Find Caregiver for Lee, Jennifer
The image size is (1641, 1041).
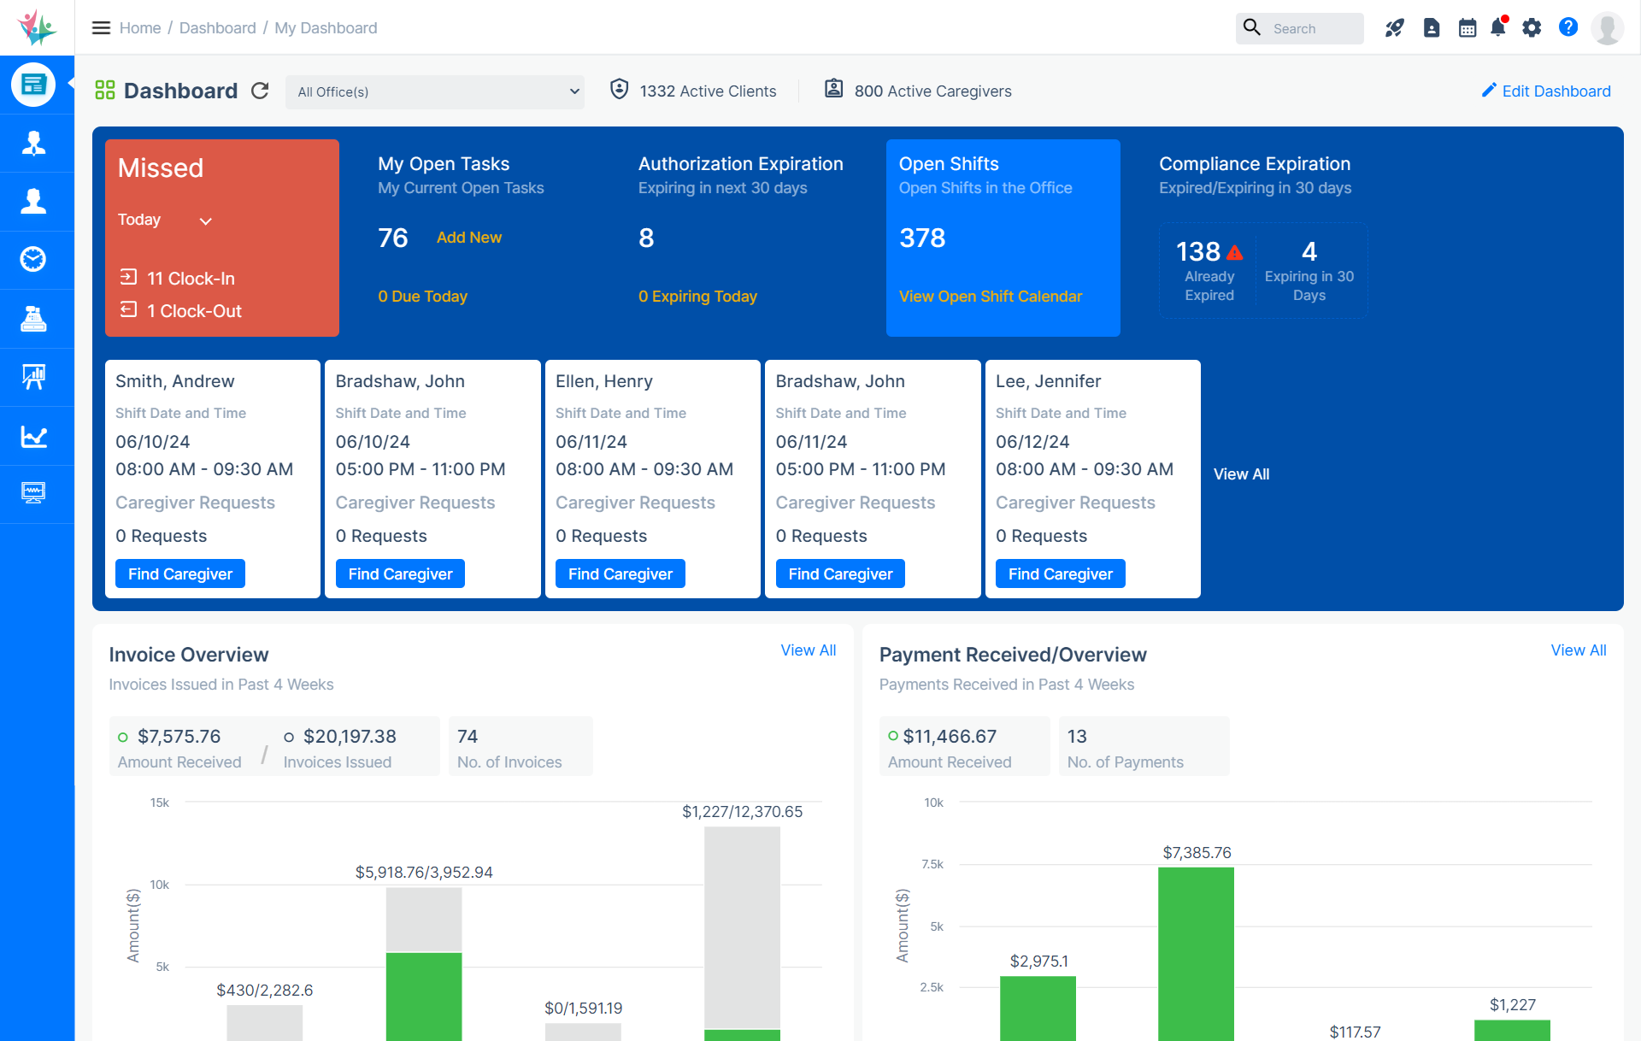[x=1061, y=573]
